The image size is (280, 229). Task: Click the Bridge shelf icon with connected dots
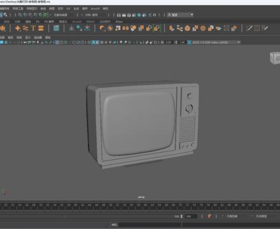click(179, 28)
